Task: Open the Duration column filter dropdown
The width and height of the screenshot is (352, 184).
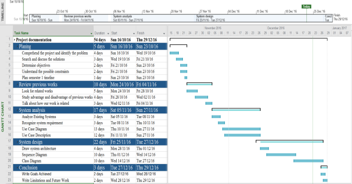Action: (x=108, y=34)
